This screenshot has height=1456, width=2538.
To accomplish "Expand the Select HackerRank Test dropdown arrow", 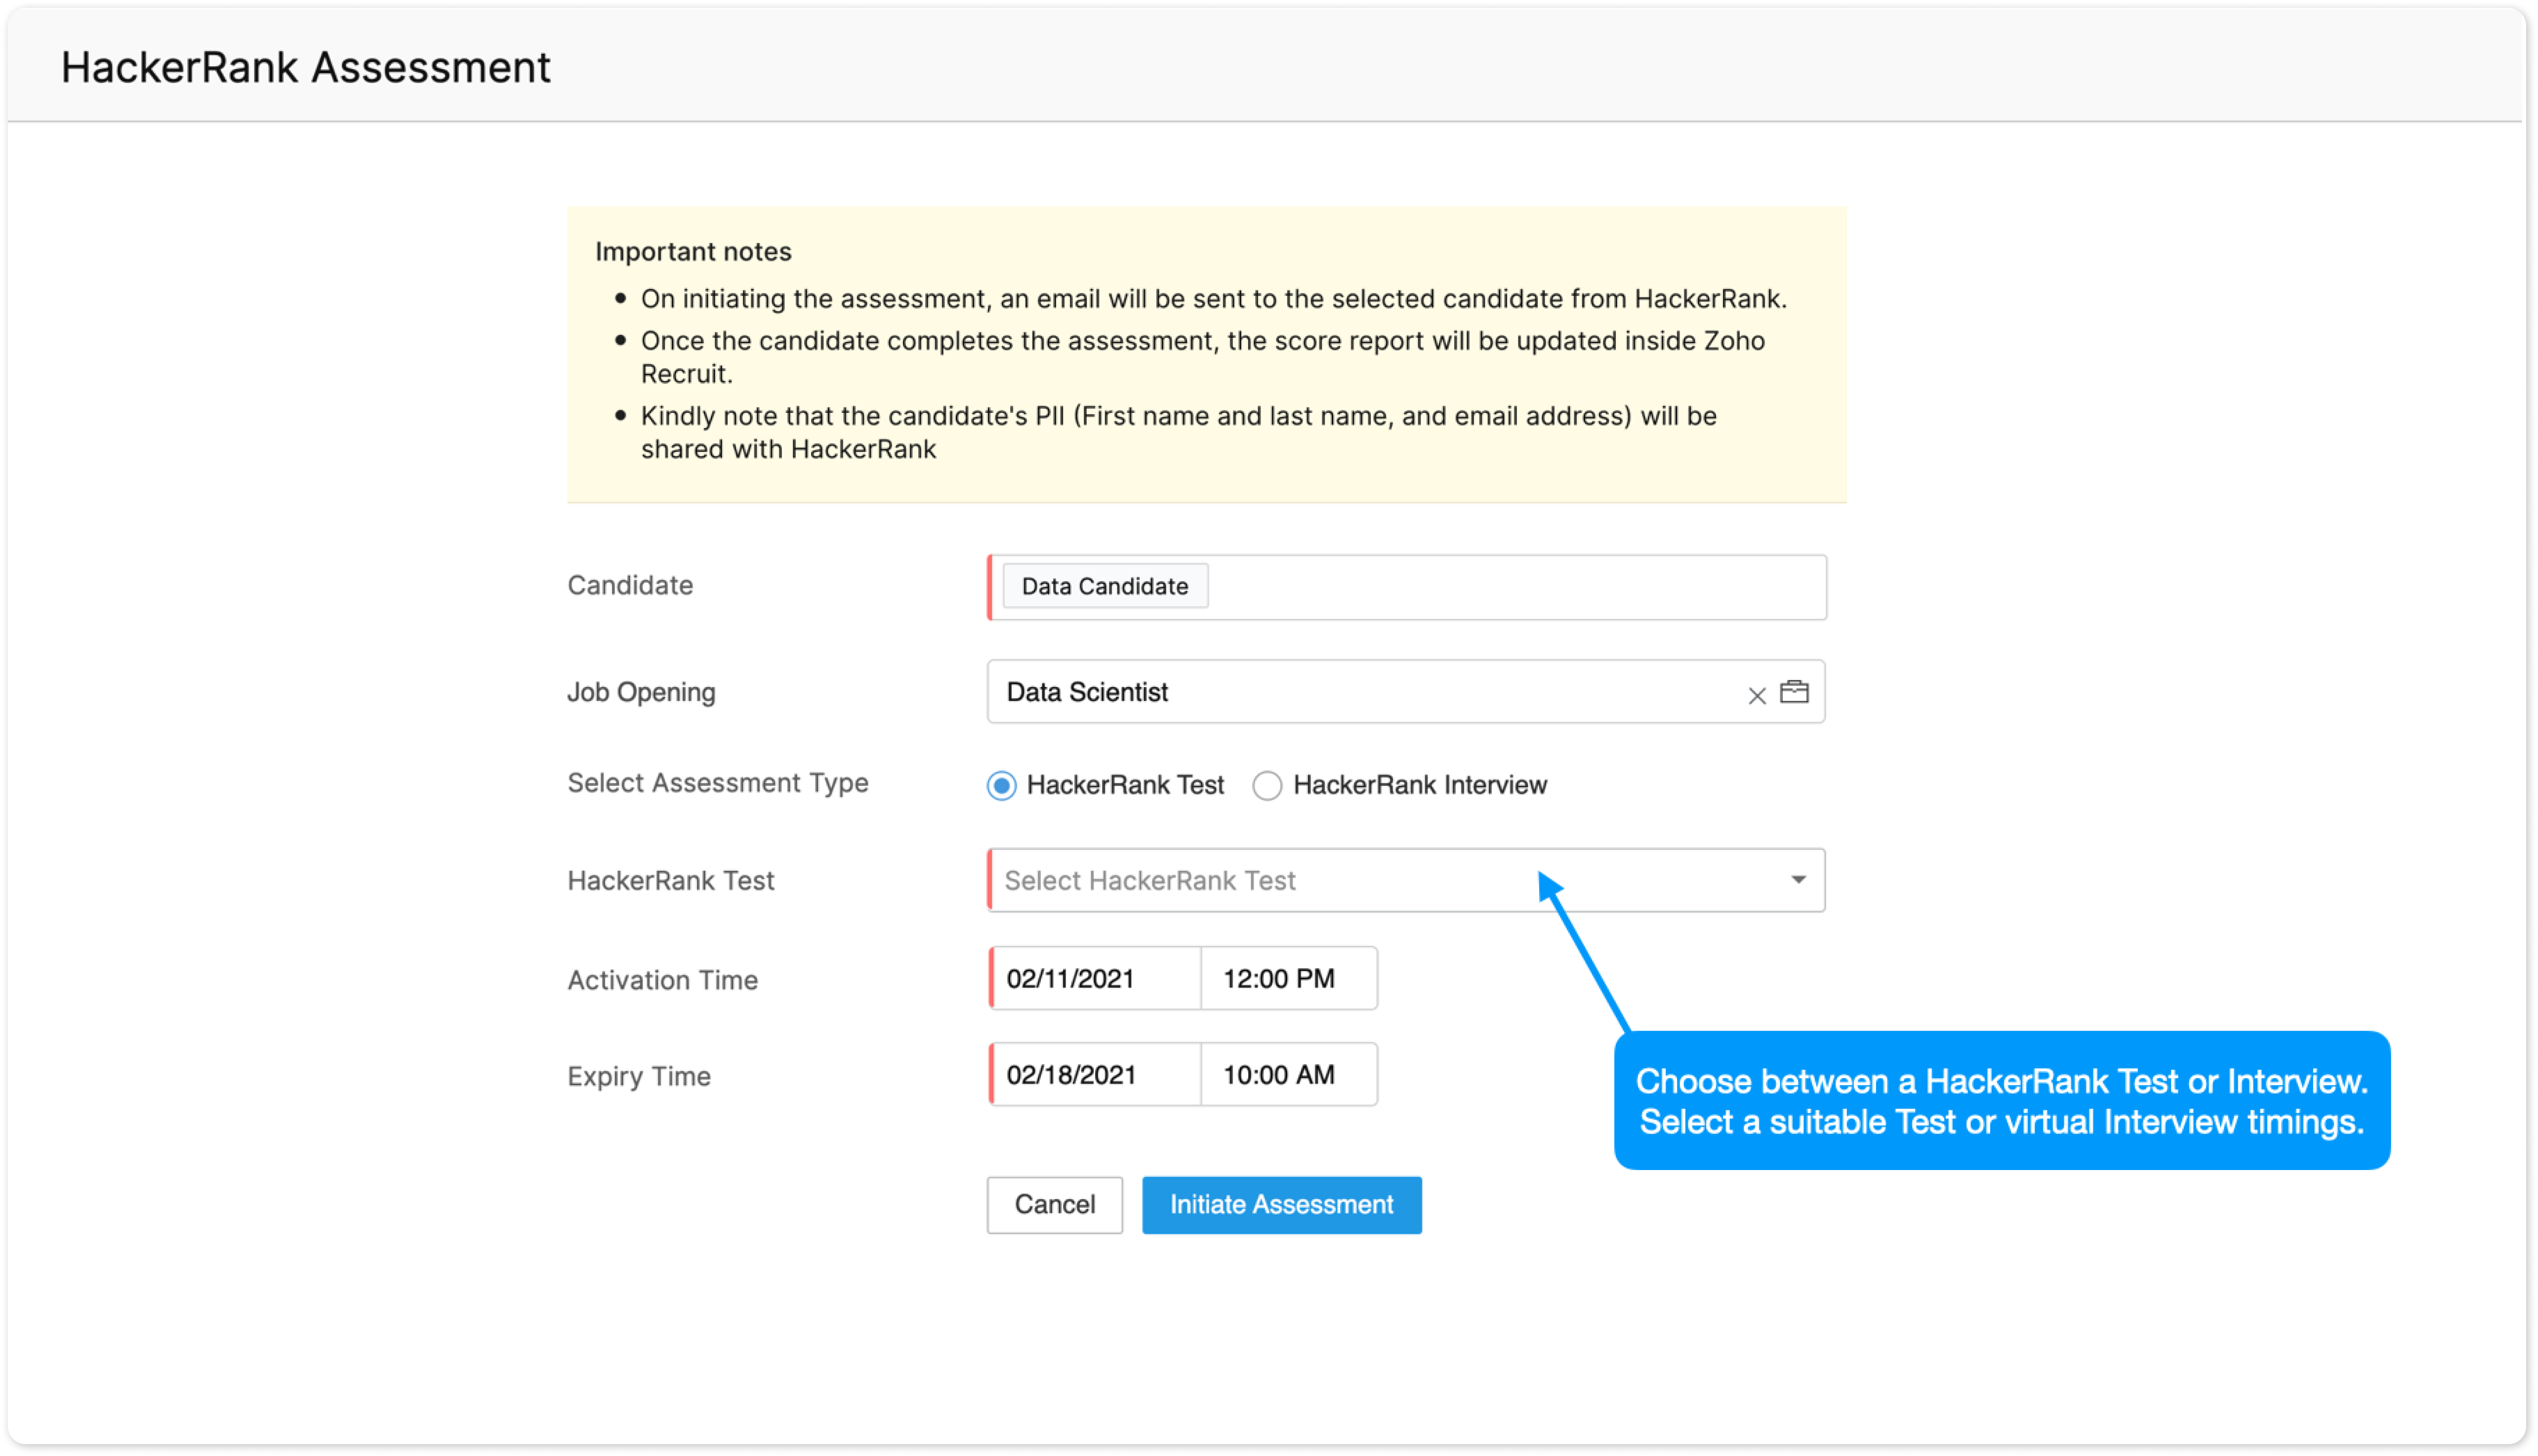I will [1798, 880].
